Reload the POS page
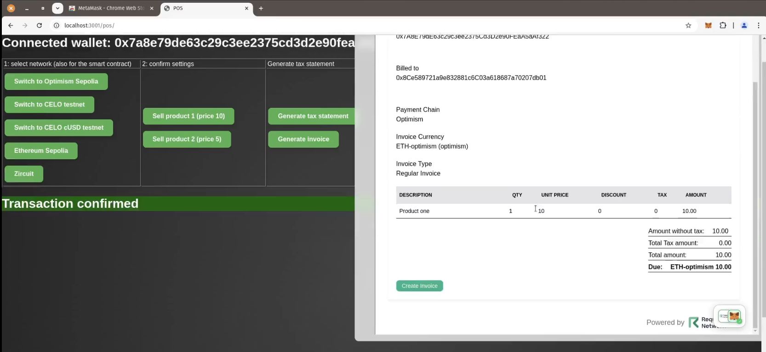 [x=40, y=25]
